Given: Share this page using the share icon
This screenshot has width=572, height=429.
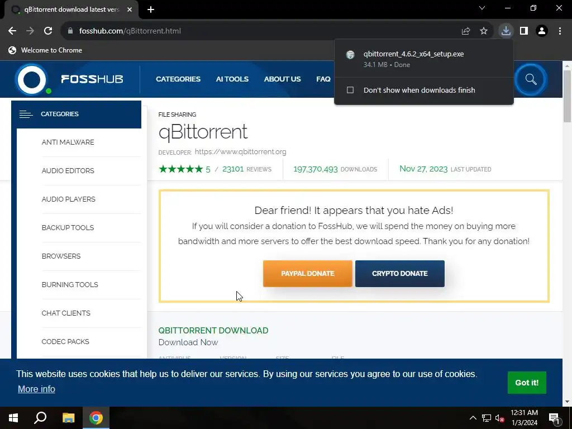Looking at the screenshot, I should coord(465,31).
